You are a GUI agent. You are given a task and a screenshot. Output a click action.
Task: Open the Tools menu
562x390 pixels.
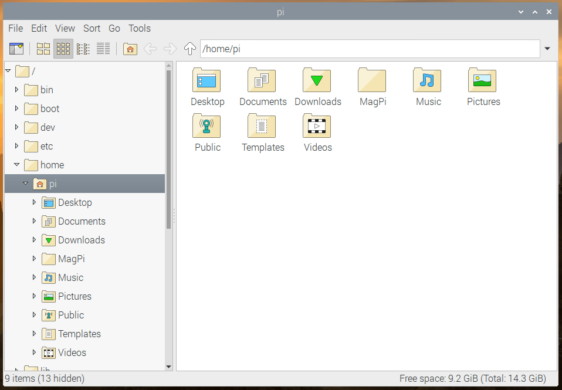139,28
